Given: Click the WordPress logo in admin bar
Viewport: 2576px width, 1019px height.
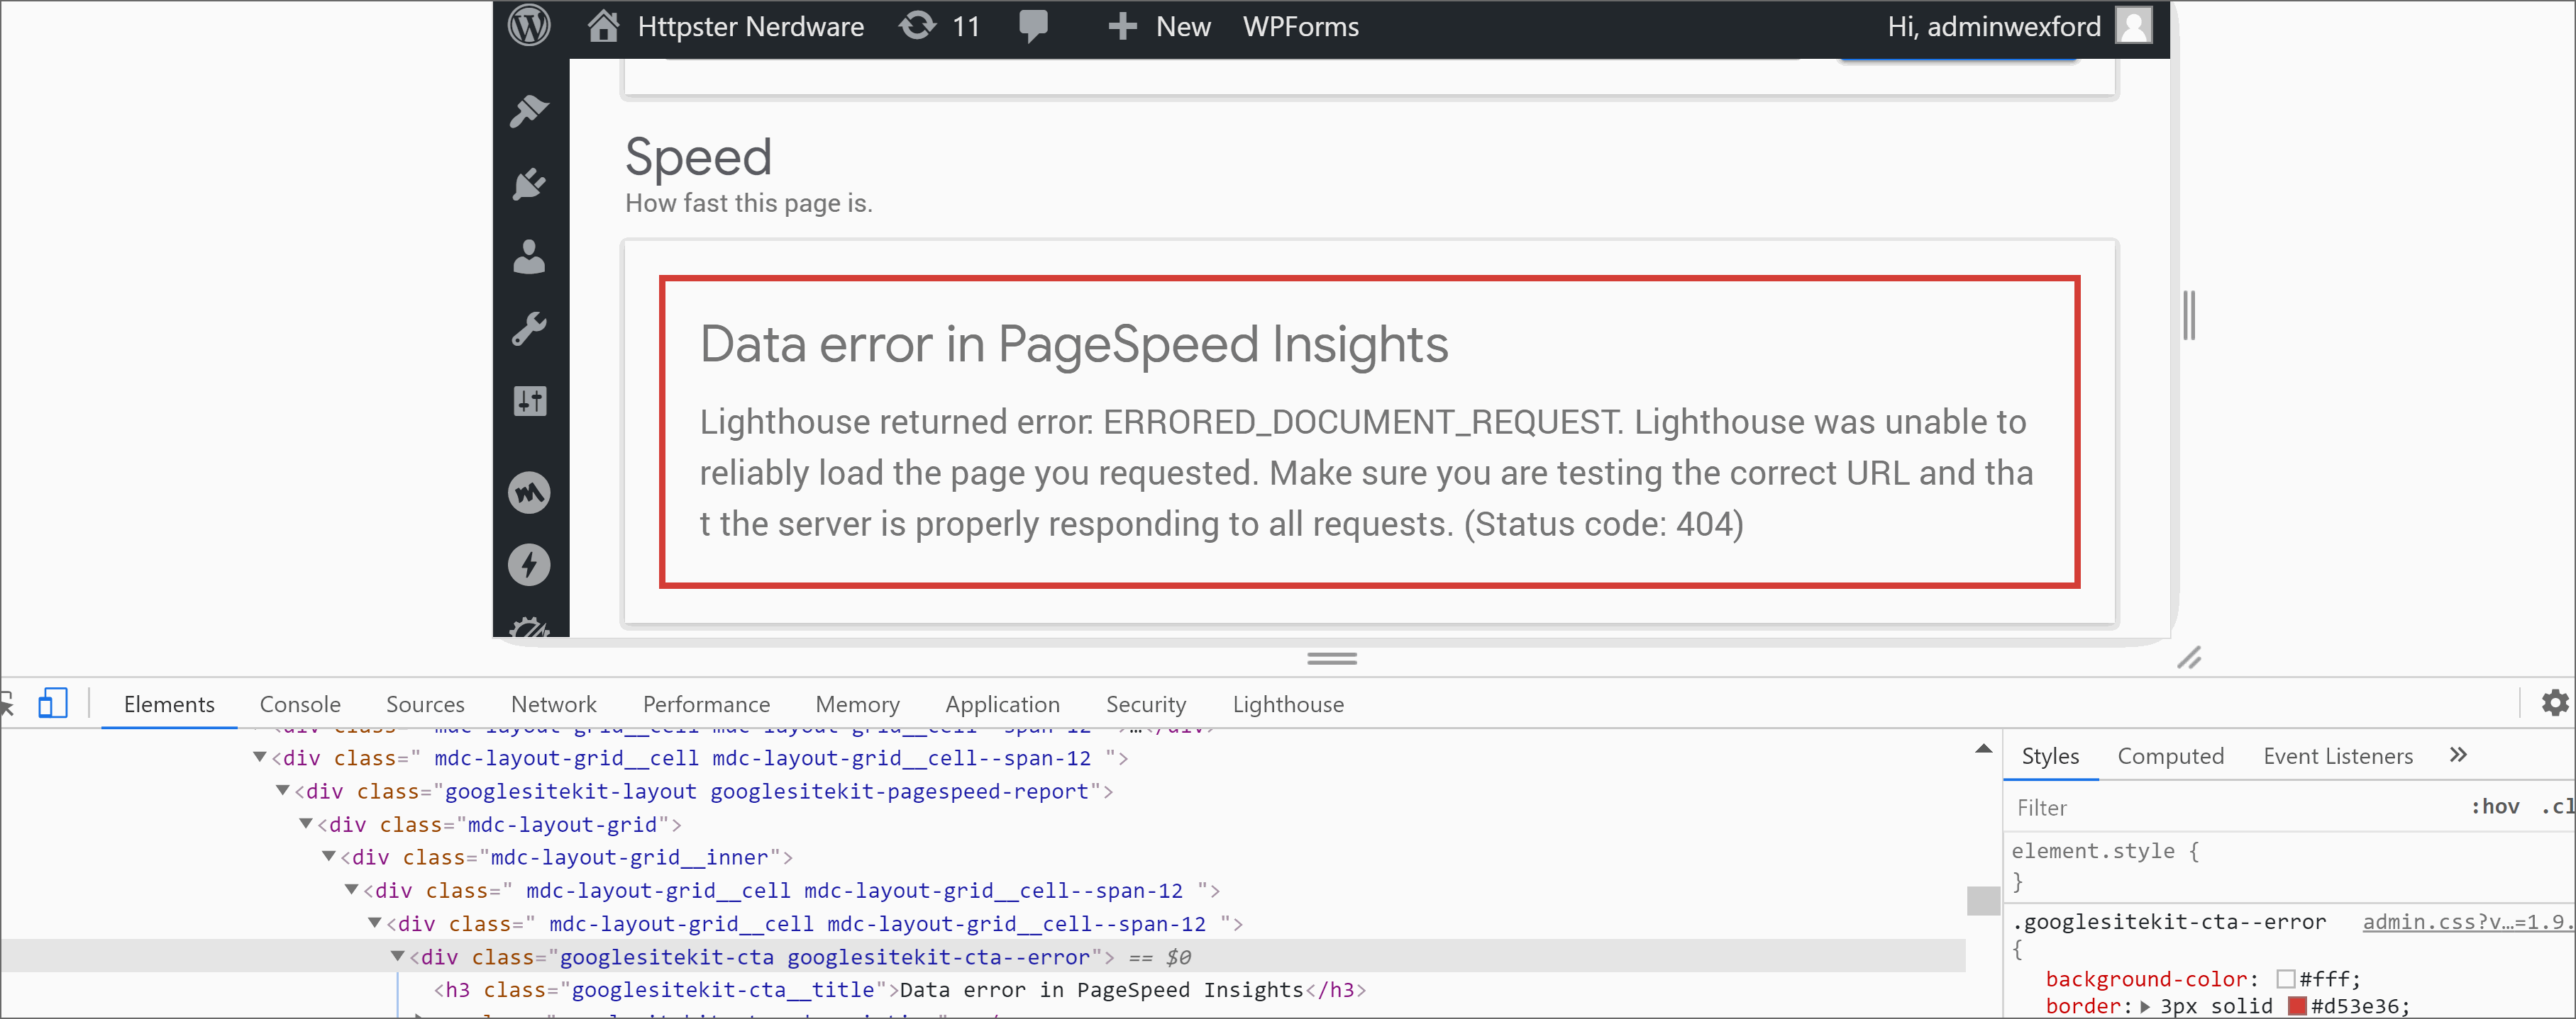Looking at the screenshot, I should click(x=529, y=26).
